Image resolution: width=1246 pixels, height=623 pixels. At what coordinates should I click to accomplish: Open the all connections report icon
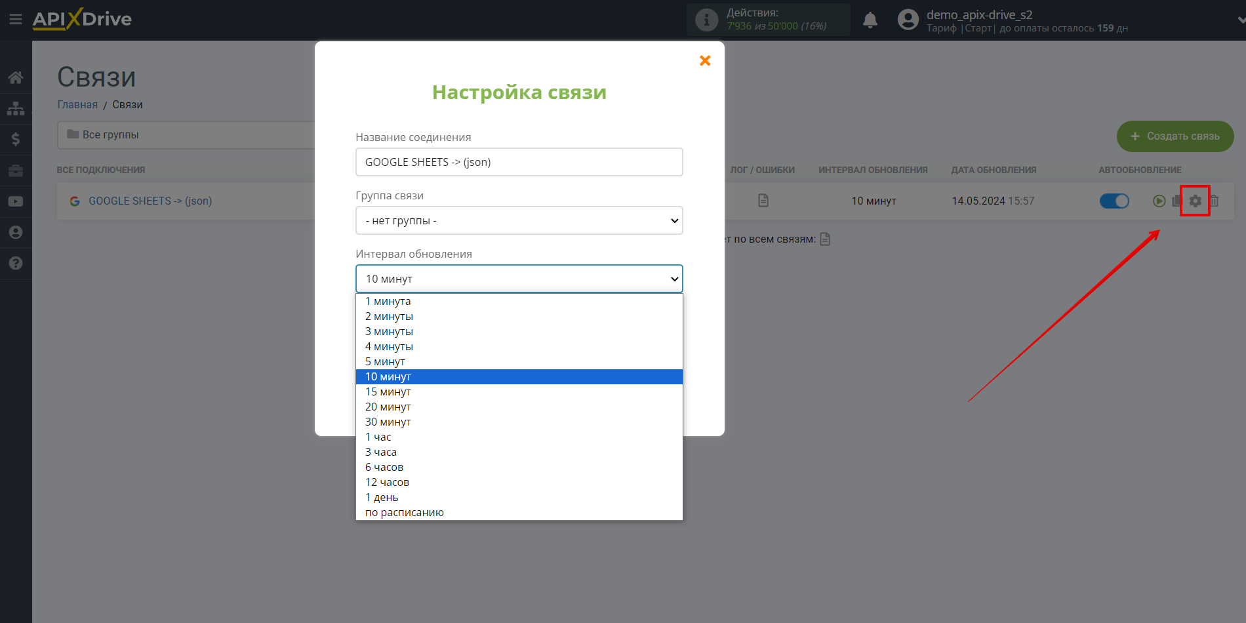(825, 239)
